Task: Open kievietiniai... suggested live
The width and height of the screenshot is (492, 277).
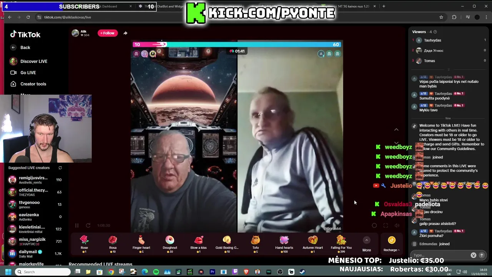Action: point(35,229)
